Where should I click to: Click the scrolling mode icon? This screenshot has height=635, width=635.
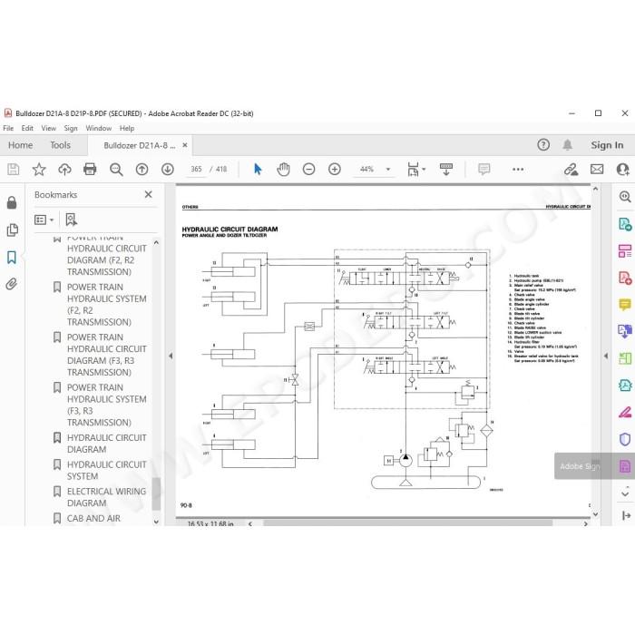446,169
